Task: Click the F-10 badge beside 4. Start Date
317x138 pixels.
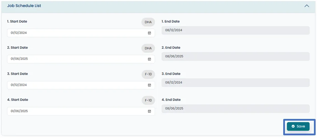Action: (148, 101)
